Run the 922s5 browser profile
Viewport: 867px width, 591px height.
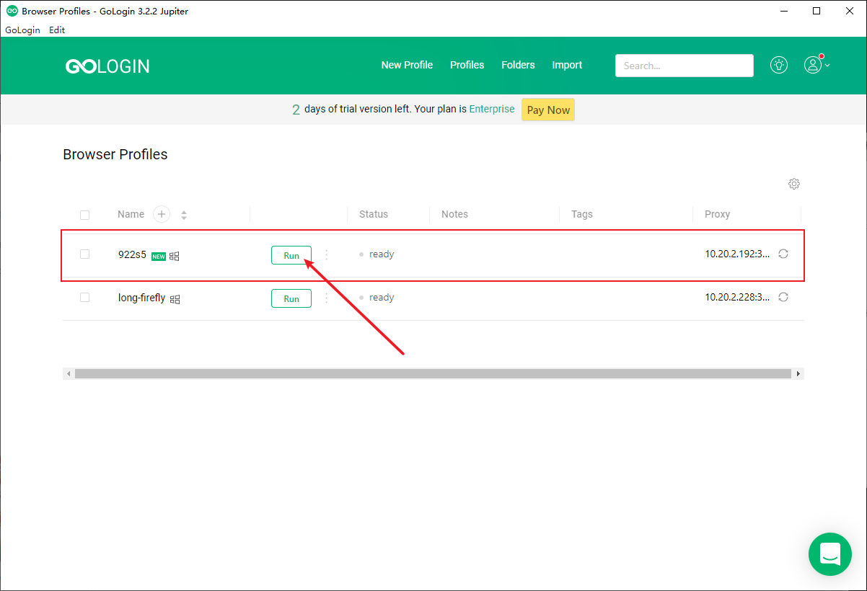(291, 255)
